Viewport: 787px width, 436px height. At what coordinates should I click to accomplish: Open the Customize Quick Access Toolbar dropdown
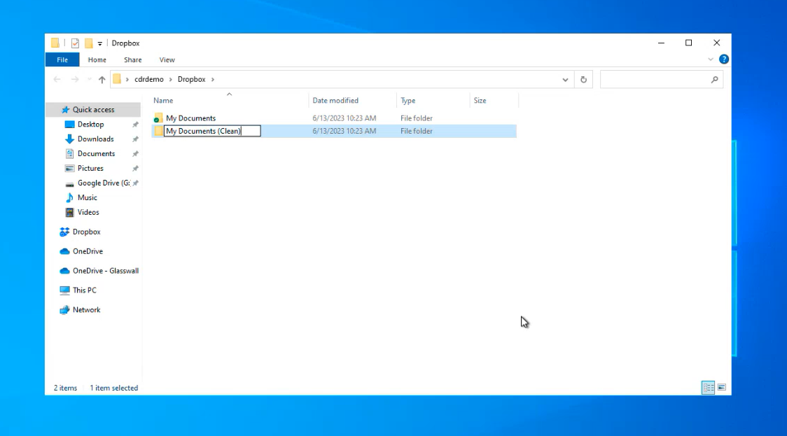100,43
